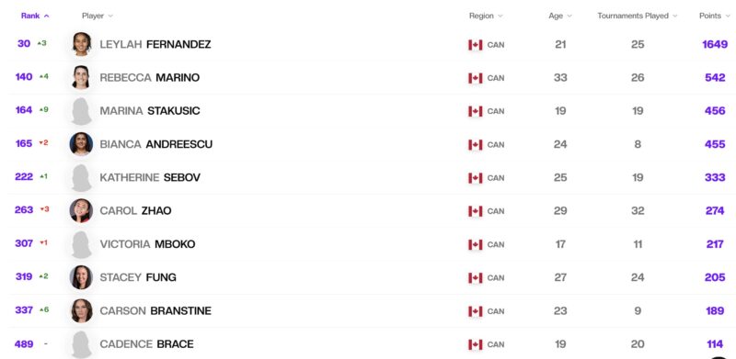The height and width of the screenshot is (359, 736).
Task: Click Carol Zhao's avatar image
Action: (81, 210)
